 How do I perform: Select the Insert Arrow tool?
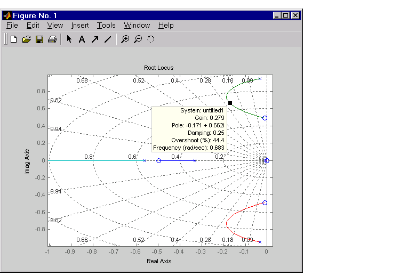[94, 39]
